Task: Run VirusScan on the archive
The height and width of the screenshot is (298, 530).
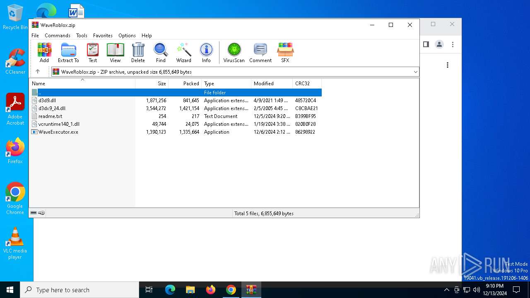Action: (x=234, y=53)
